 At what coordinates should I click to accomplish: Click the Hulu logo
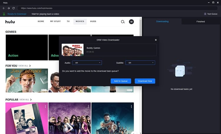click(10, 22)
